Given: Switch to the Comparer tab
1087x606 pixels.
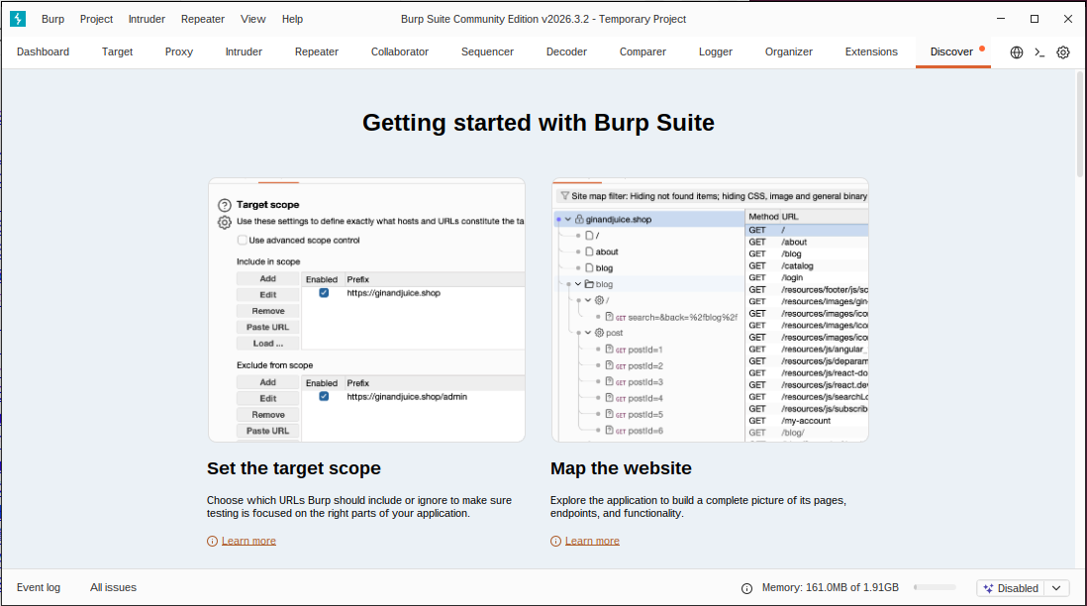Looking at the screenshot, I should [x=642, y=52].
